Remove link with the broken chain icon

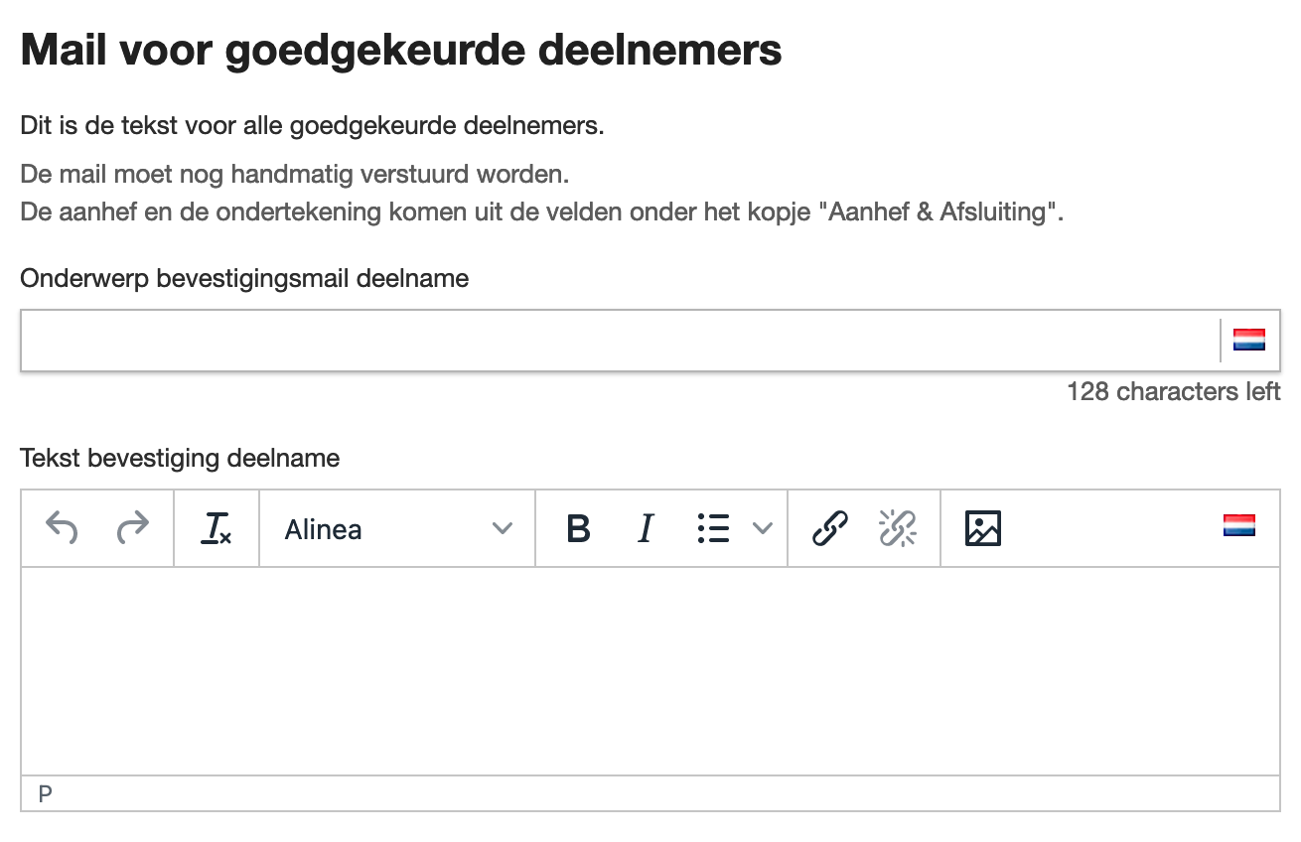[x=898, y=528]
